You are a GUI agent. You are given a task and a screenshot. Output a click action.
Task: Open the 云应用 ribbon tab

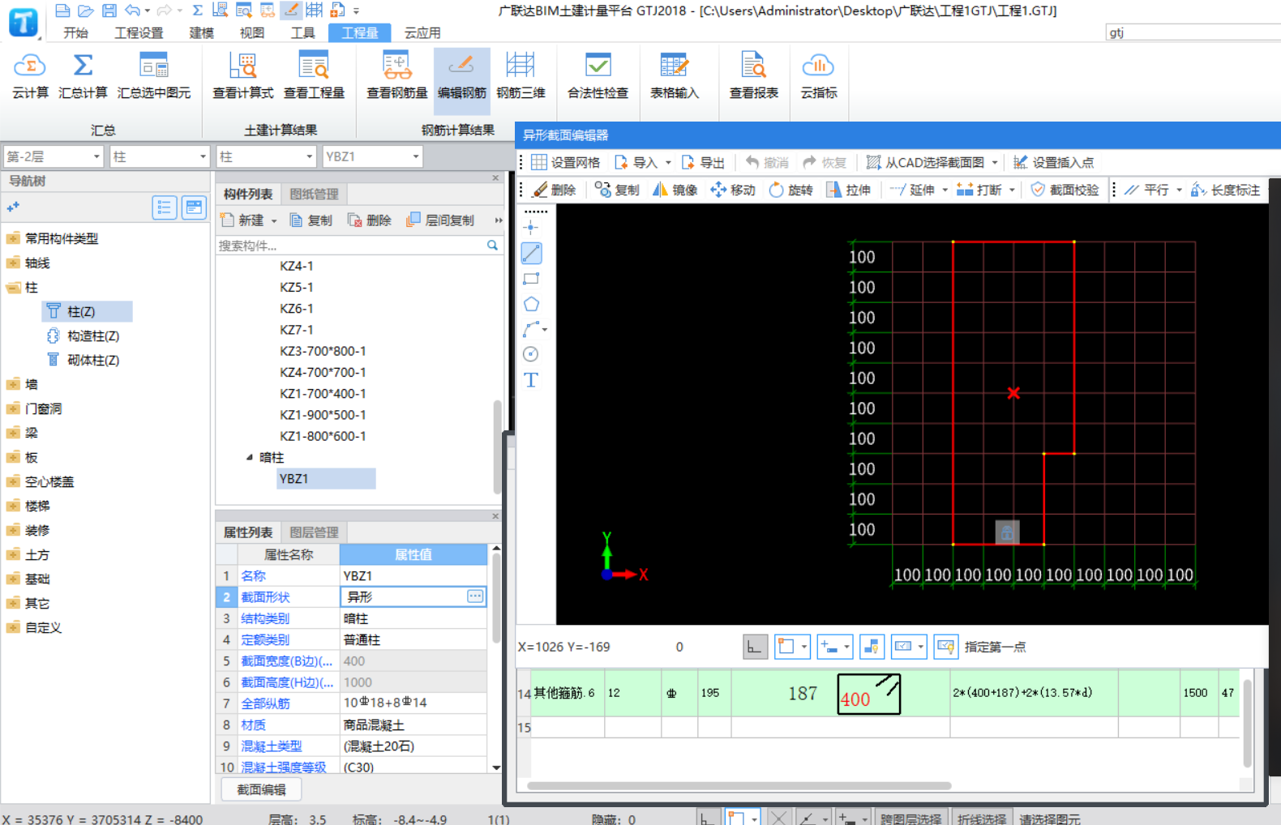[422, 32]
